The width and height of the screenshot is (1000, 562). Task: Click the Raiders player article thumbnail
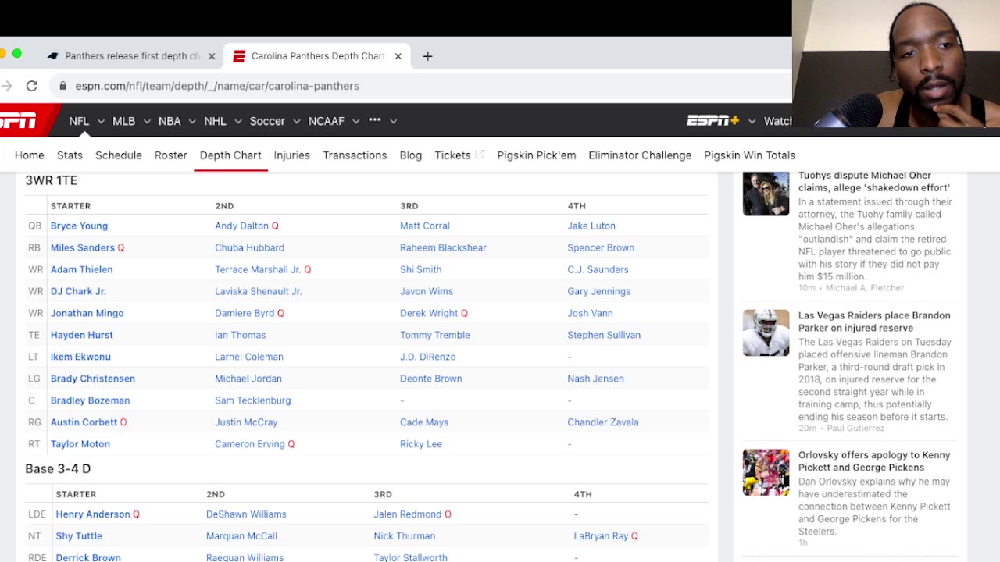[766, 333]
